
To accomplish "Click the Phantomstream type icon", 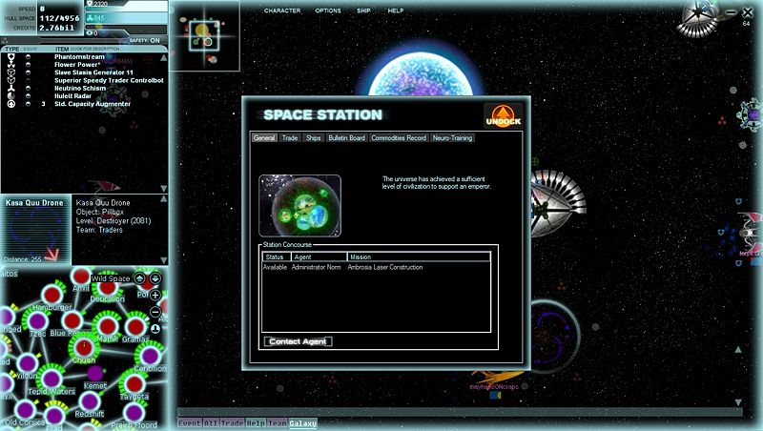I will 11,57.
